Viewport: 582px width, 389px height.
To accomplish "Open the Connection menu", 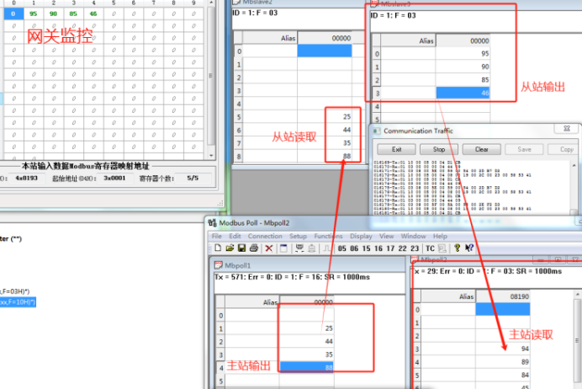I will coord(265,236).
